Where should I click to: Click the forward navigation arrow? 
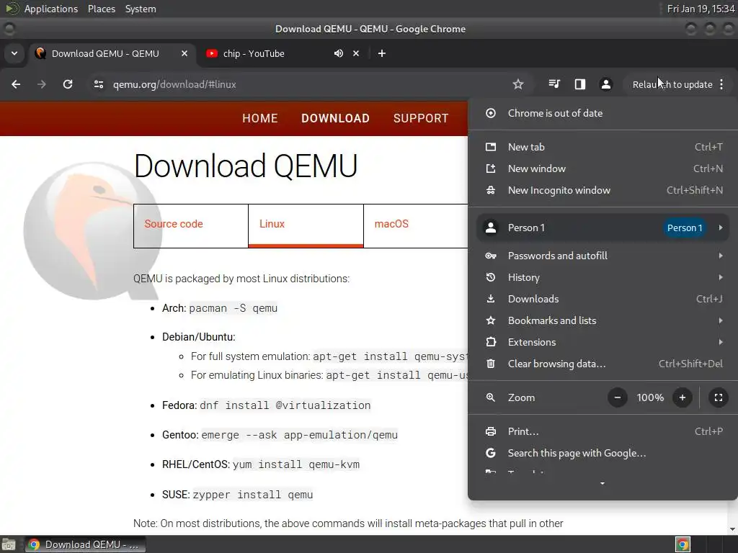(x=42, y=84)
